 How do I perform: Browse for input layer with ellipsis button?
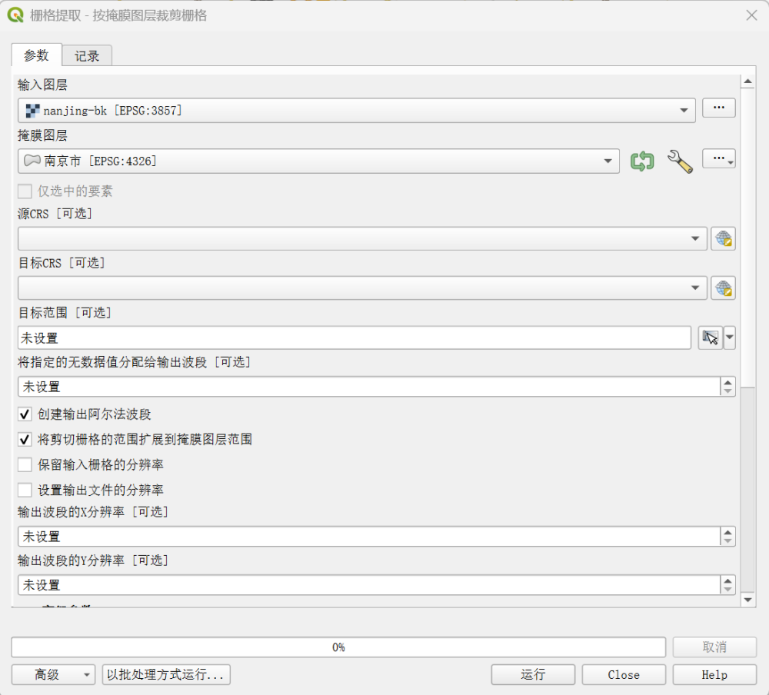pyautogui.click(x=719, y=108)
